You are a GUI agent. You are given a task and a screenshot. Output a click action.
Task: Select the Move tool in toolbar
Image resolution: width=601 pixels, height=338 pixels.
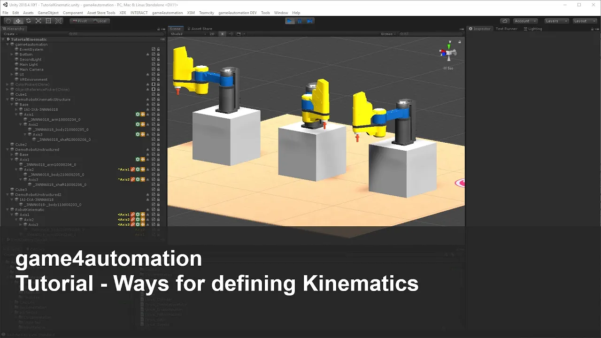pos(18,21)
